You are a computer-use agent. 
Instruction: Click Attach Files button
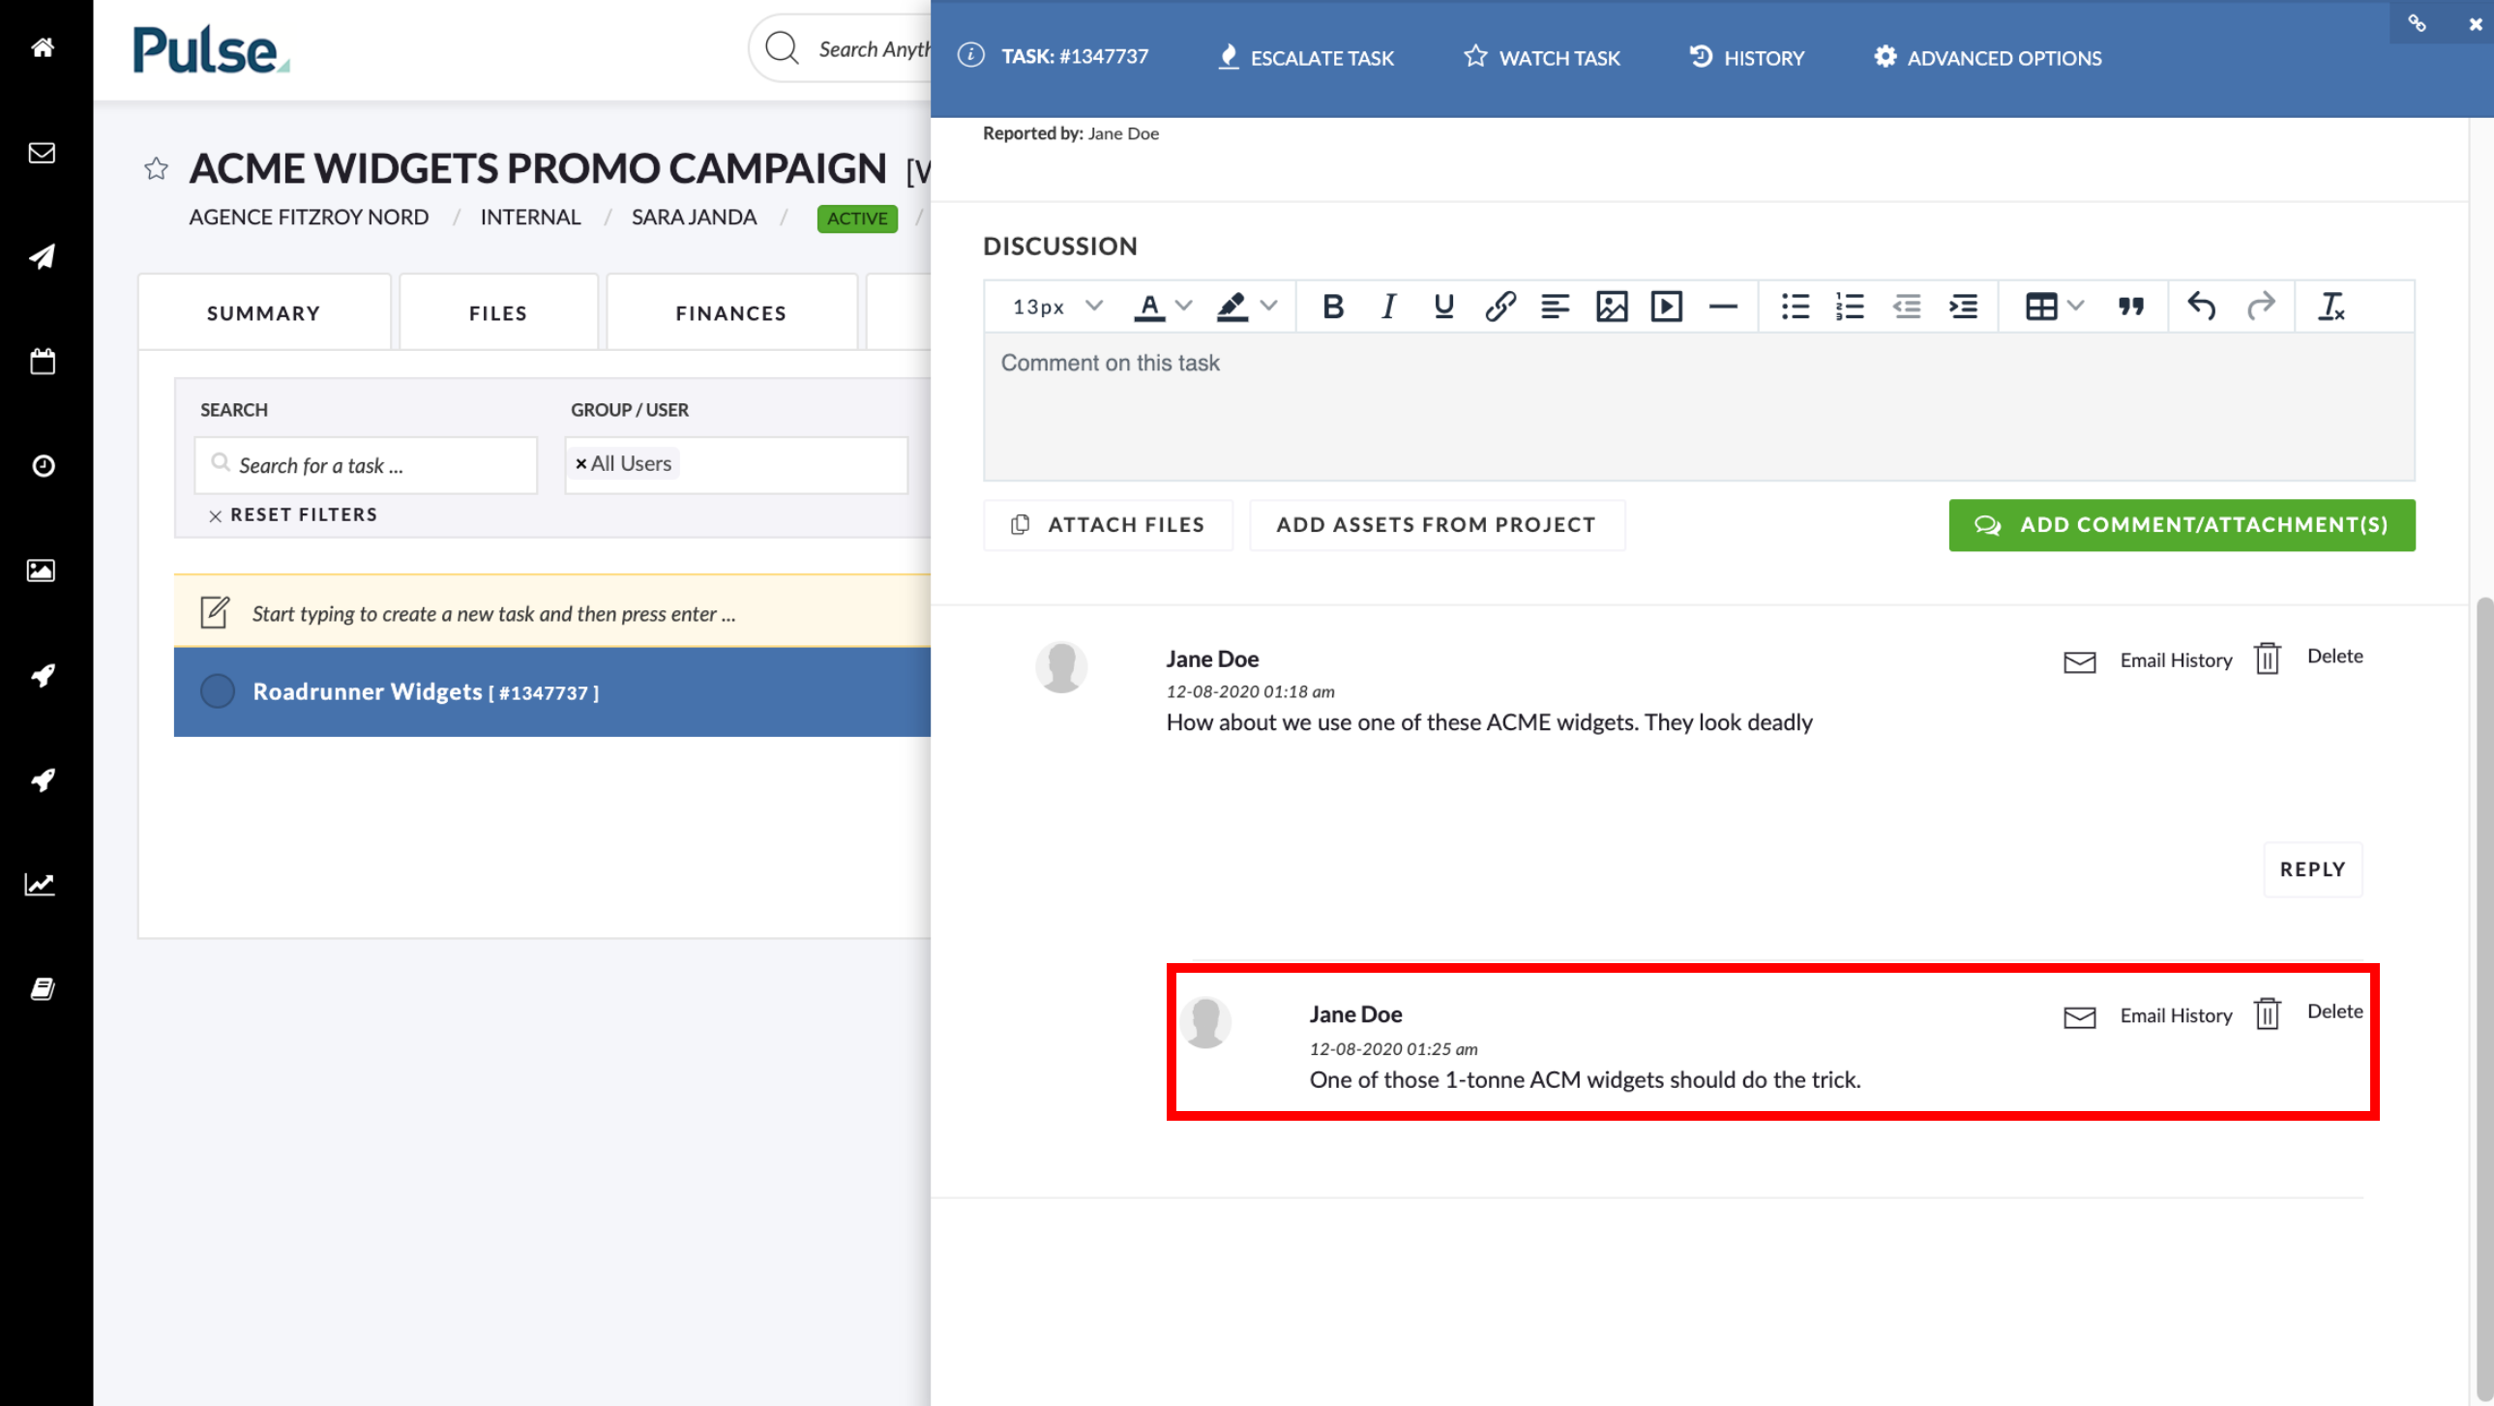(1109, 524)
